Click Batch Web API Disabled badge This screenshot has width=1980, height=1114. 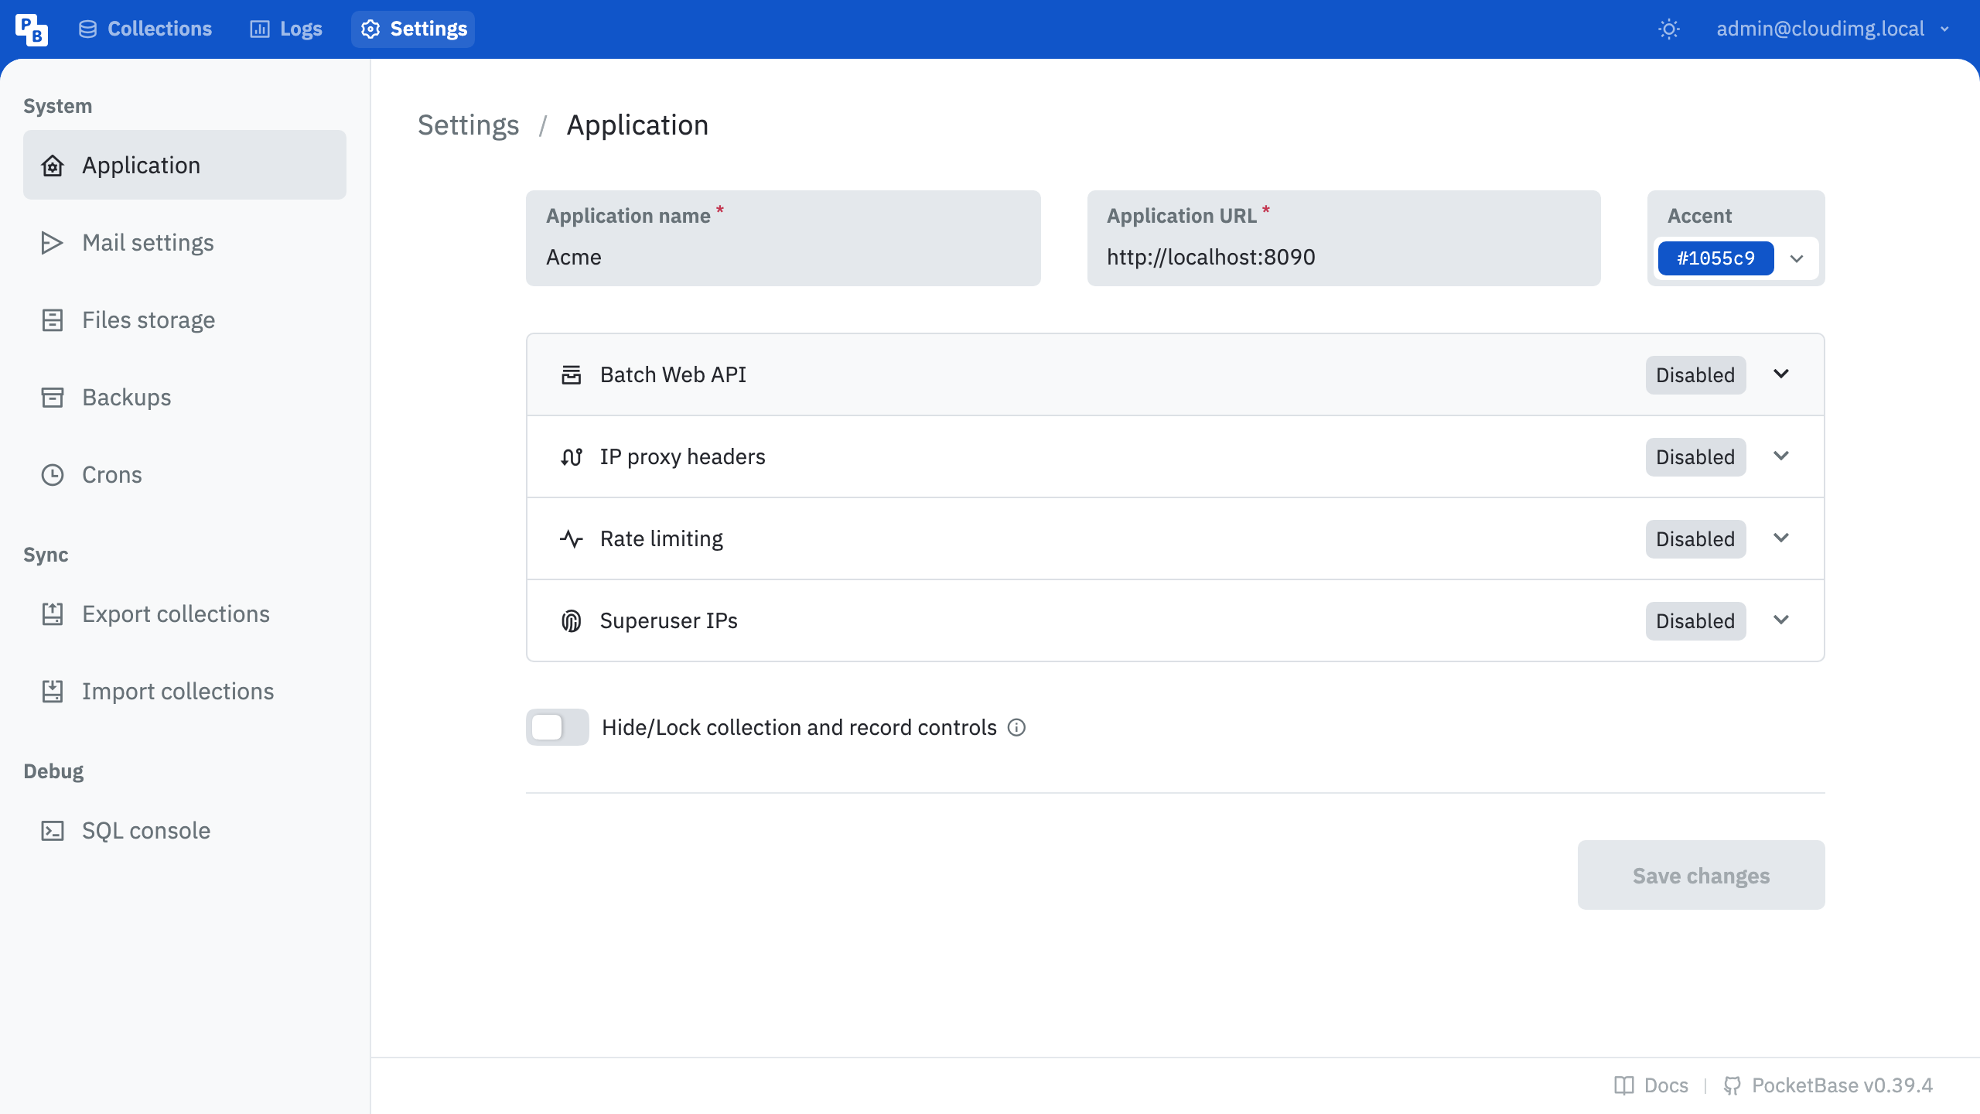(x=1695, y=375)
